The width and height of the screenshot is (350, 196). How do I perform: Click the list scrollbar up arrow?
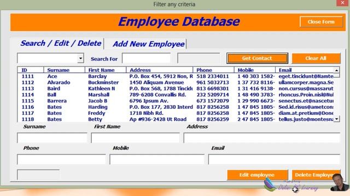337,70
